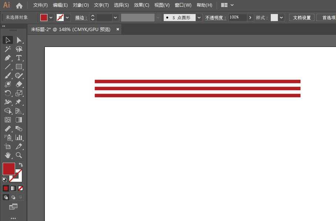Open the 5点圆形 brush dropdown
336x221 pixels.
tap(199, 17)
